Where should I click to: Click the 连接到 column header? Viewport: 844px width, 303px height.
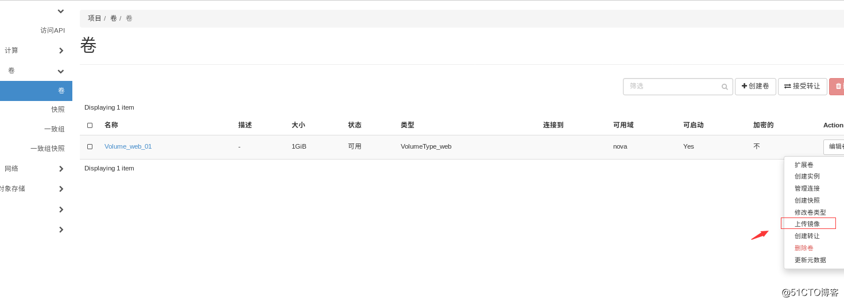coord(553,125)
